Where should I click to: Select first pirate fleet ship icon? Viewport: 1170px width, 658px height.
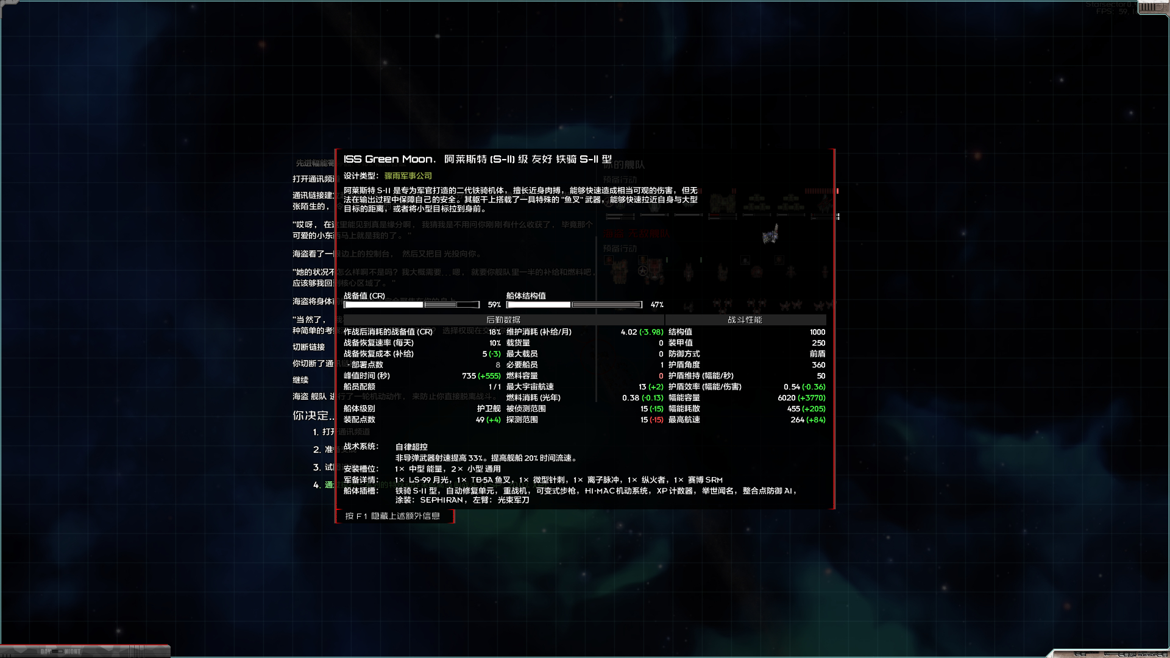619,271
